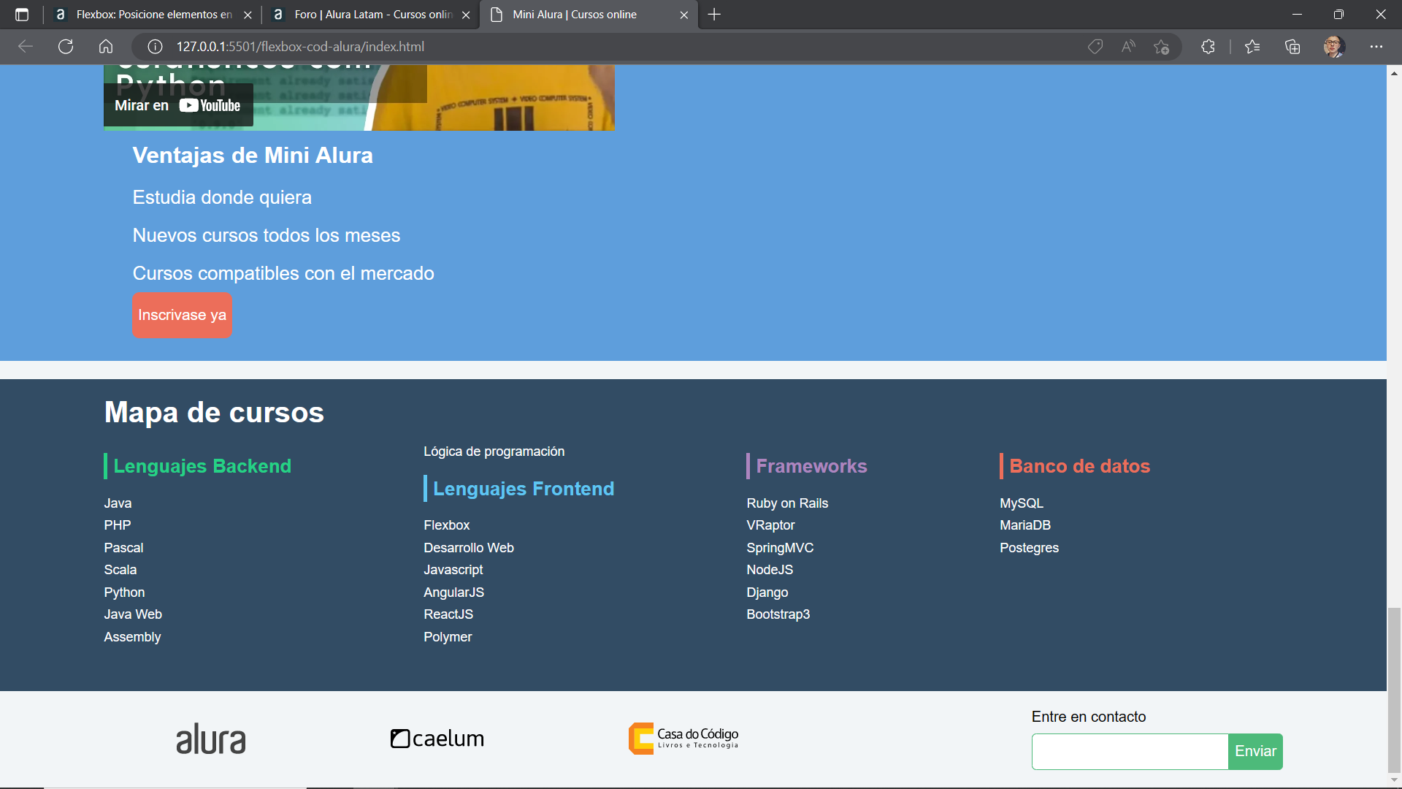Click the browser reload/refresh icon
1402x789 pixels.
(66, 46)
